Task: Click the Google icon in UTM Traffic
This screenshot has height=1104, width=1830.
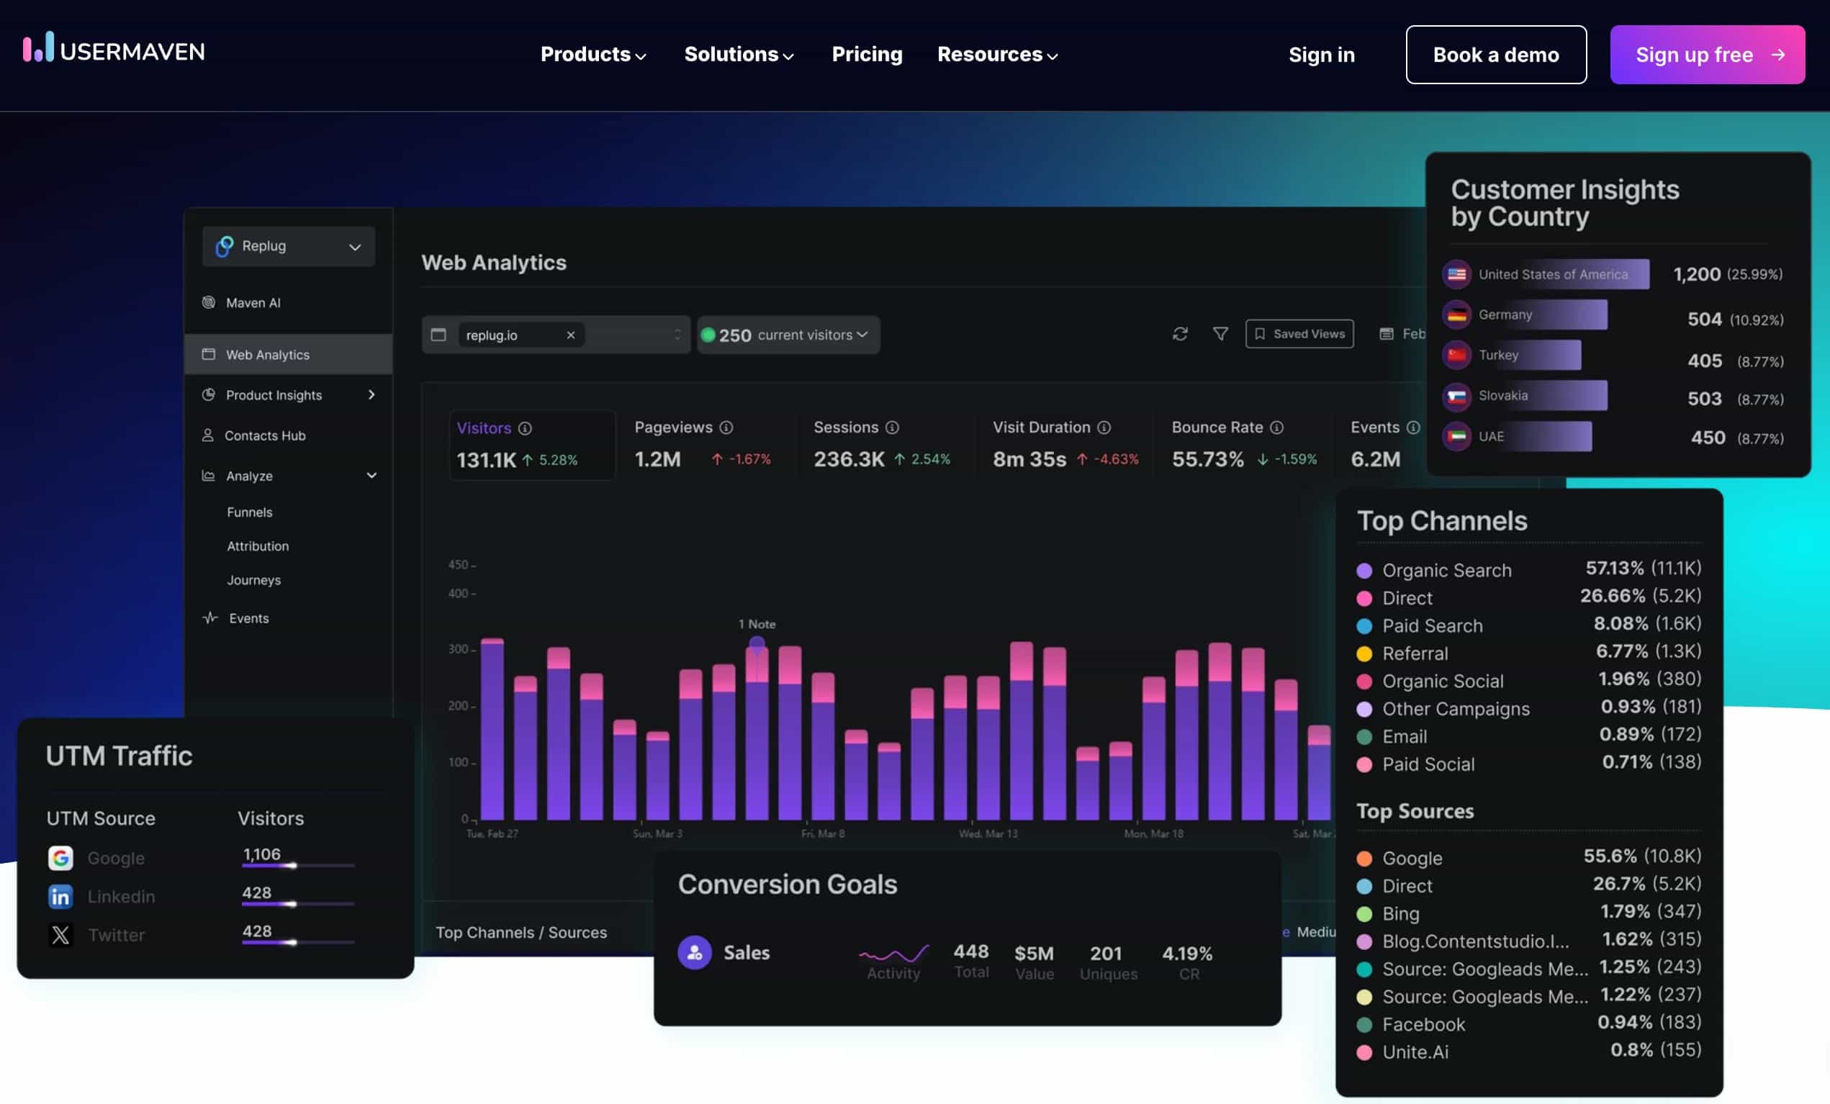Action: click(60, 858)
